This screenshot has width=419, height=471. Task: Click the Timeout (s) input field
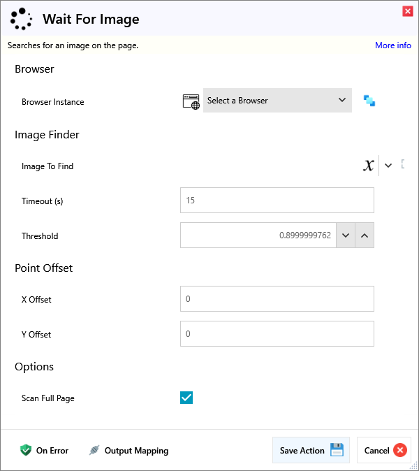click(x=277, y=201)
